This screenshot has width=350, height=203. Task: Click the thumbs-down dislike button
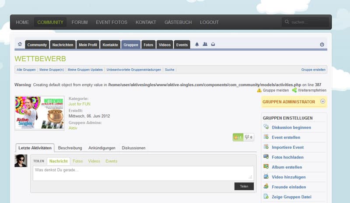tap(248, 137)
